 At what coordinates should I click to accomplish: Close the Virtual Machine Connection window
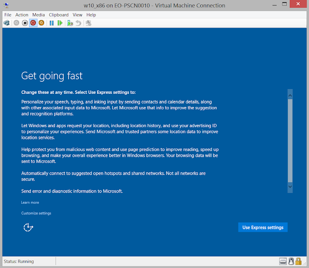298,4
